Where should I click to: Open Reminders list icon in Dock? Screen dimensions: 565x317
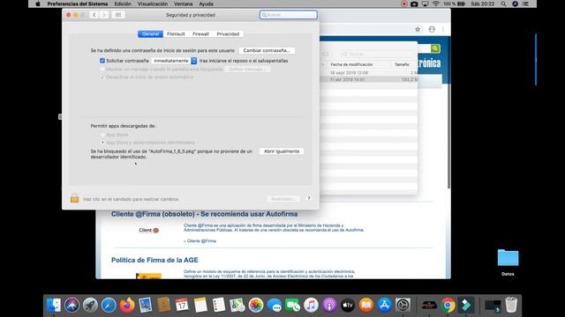[x=219, y=306]
